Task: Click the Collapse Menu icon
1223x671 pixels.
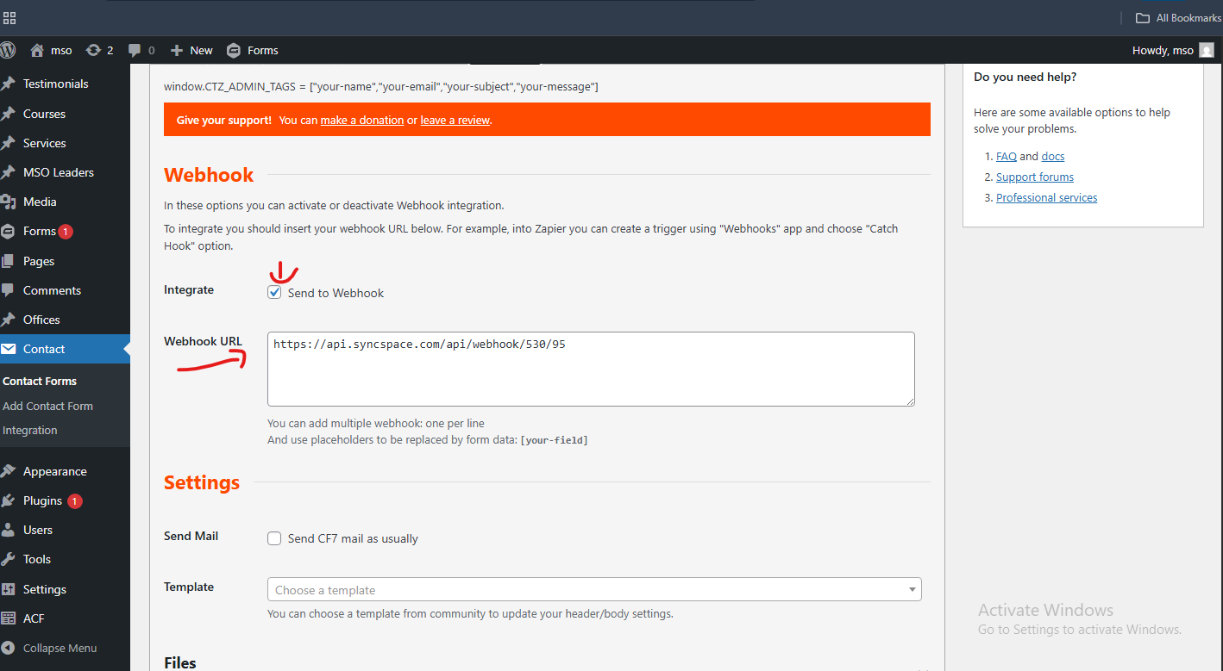Action: (x=9, y=648)
